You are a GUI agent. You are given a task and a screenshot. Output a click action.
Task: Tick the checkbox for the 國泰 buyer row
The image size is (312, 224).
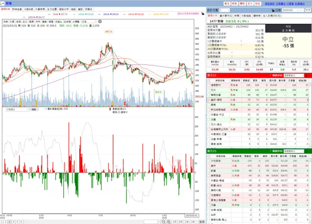click(208, 105)
